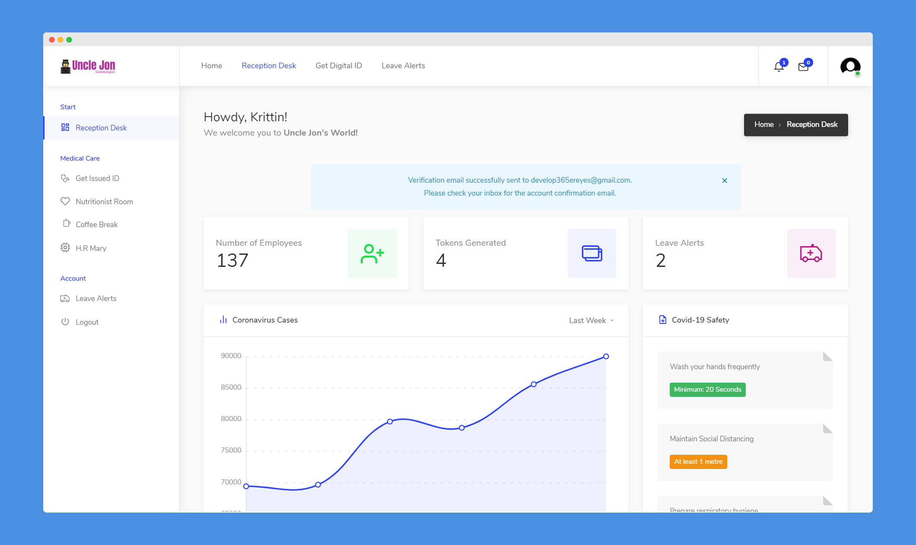The image size is (916, 545).
Task: Click the Covid-19 Safety document icon
Action: [662, 320]
